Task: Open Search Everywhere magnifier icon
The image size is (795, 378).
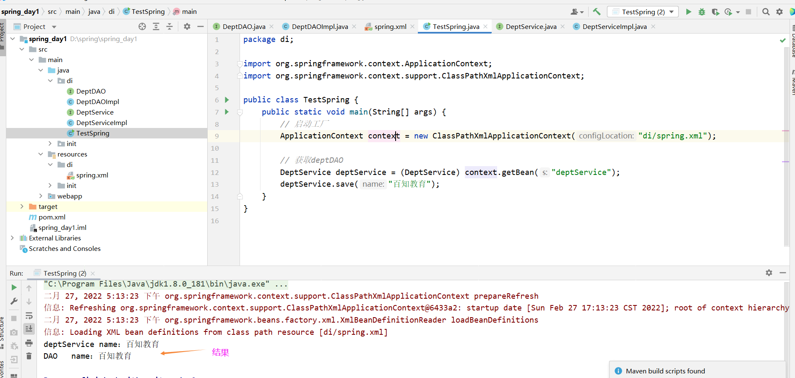Action: coord(766,12)
